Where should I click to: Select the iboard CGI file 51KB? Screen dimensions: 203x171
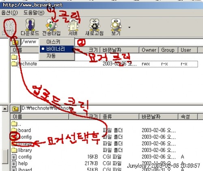22,169
